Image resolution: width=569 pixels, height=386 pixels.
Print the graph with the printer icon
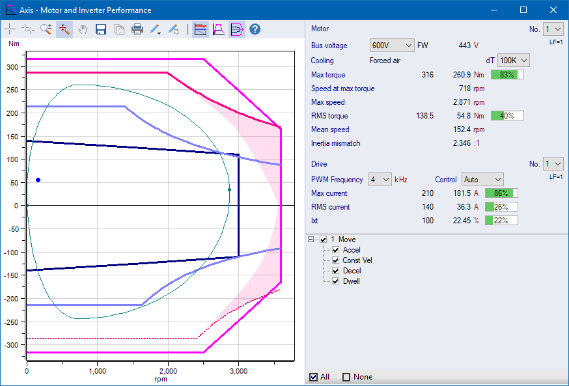click(x=137, y=29)
